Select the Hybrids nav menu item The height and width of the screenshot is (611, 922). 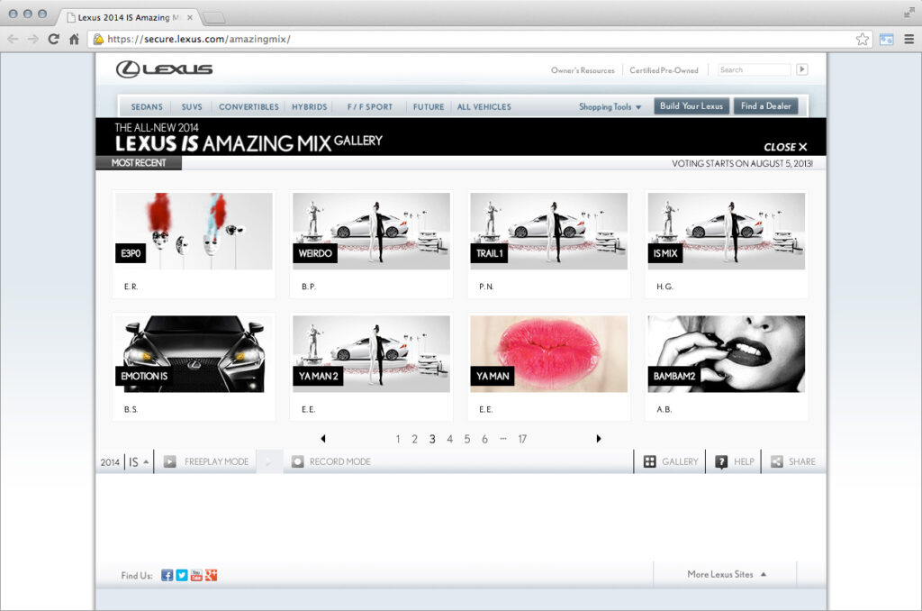click(x=309, y=106)
